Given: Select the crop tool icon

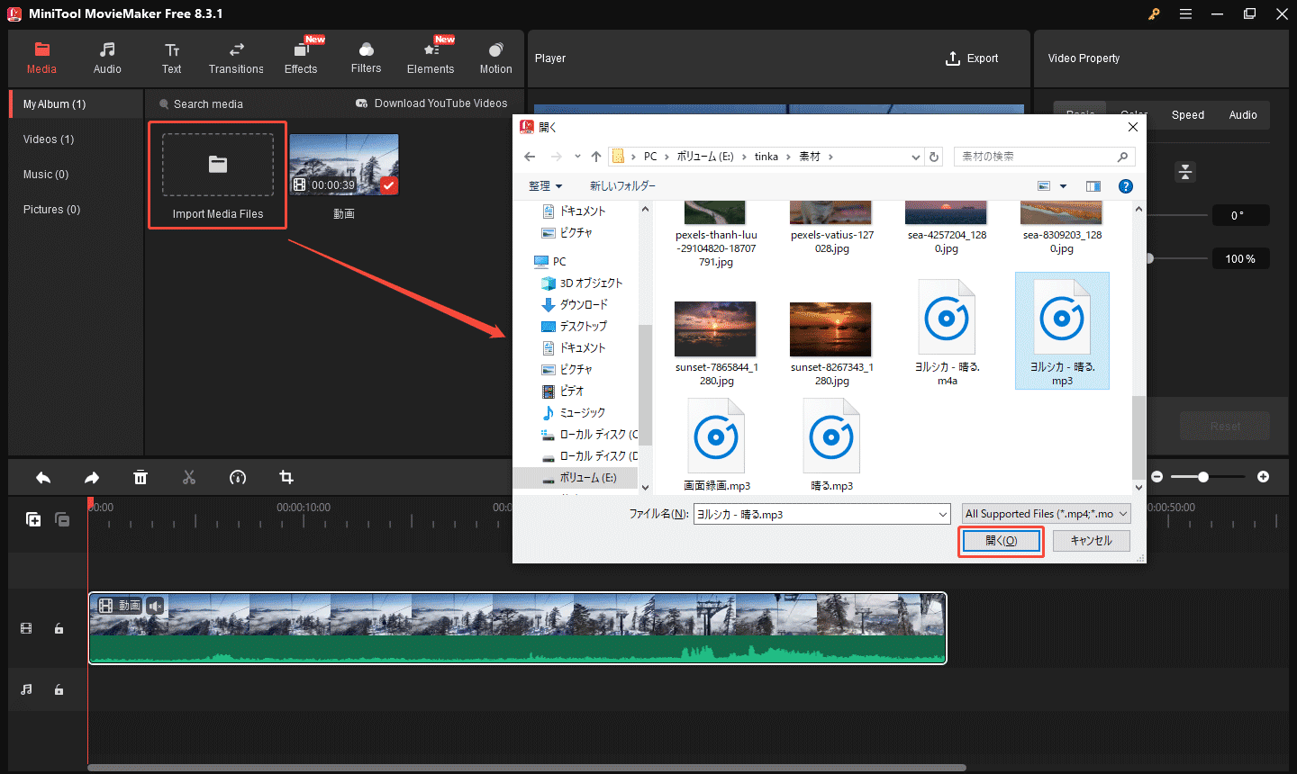Looking at the screenshot, I should point(286,478).
